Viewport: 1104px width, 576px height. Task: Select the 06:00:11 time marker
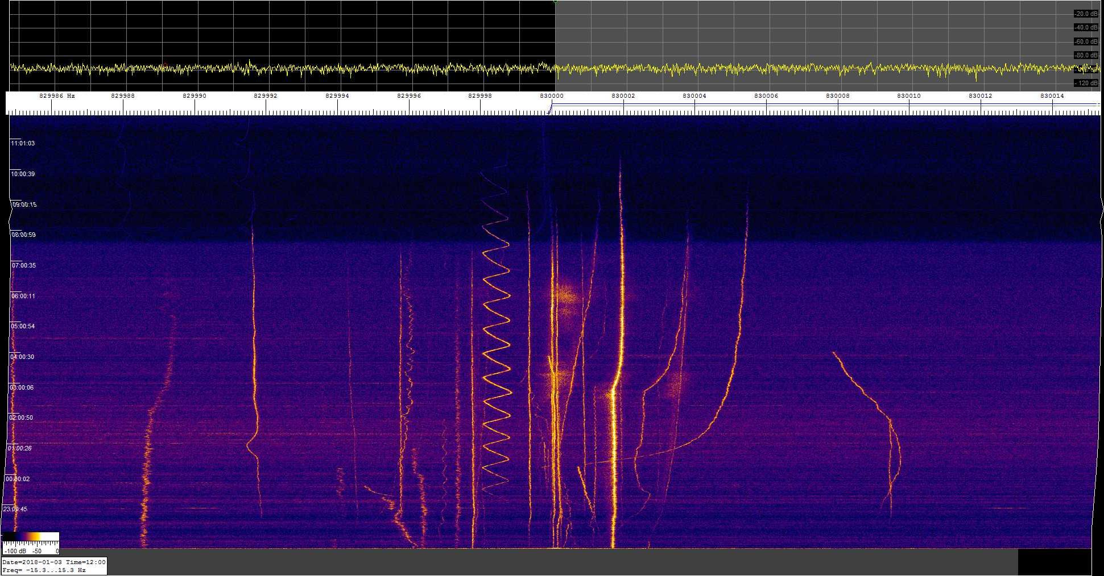click(x=23, y=296)
